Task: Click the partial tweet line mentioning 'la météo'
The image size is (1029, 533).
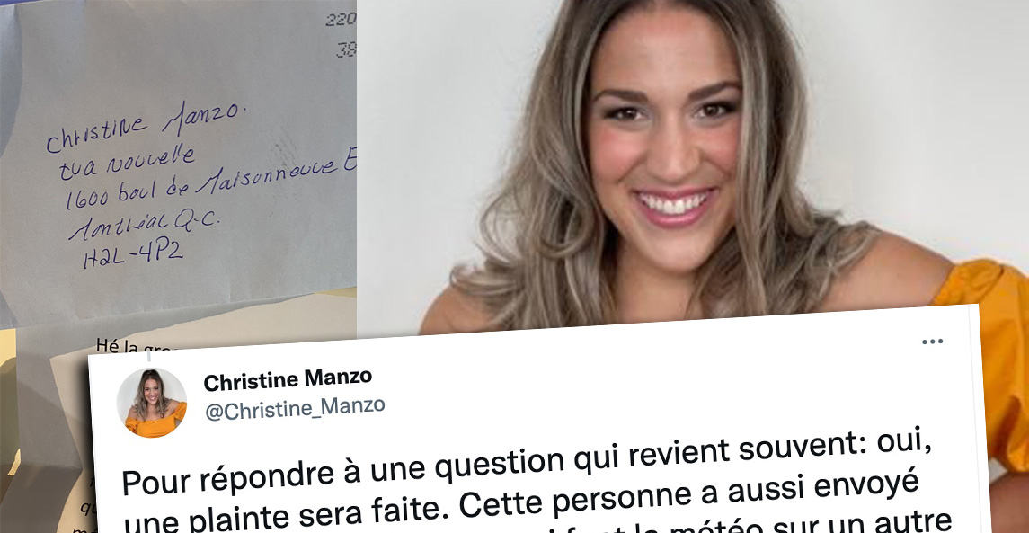Action: point(722,524)
